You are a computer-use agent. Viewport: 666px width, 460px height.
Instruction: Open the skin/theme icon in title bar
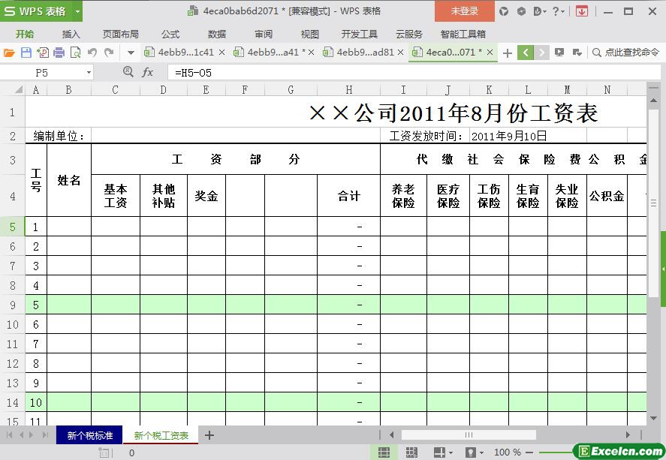coord(504,11)
